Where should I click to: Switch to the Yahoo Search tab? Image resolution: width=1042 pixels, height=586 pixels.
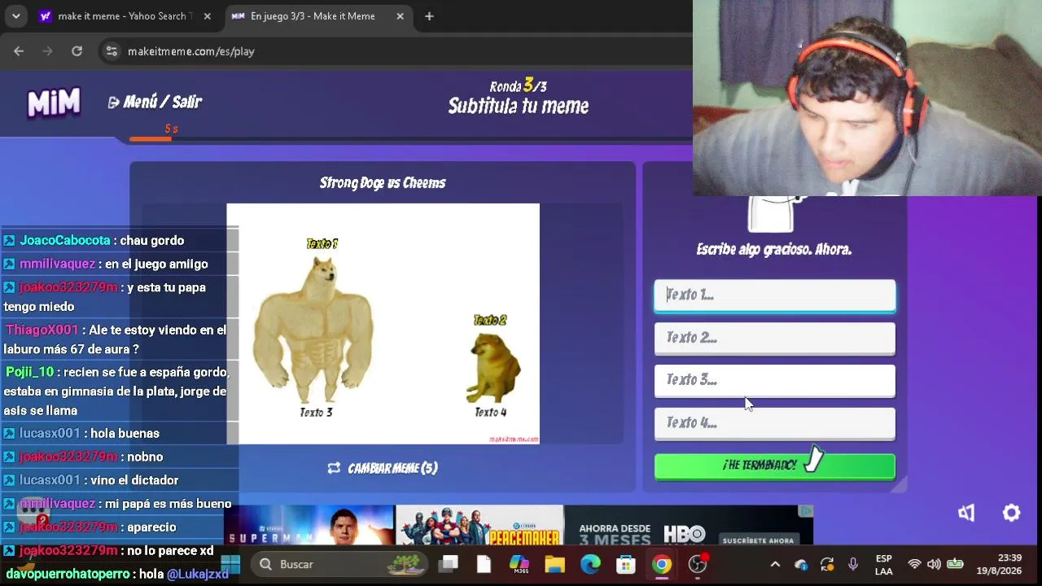pos(124,16)
